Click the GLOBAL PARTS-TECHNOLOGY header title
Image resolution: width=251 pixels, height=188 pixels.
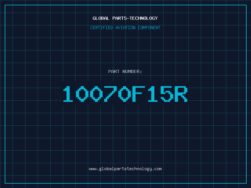click(125, 18)
